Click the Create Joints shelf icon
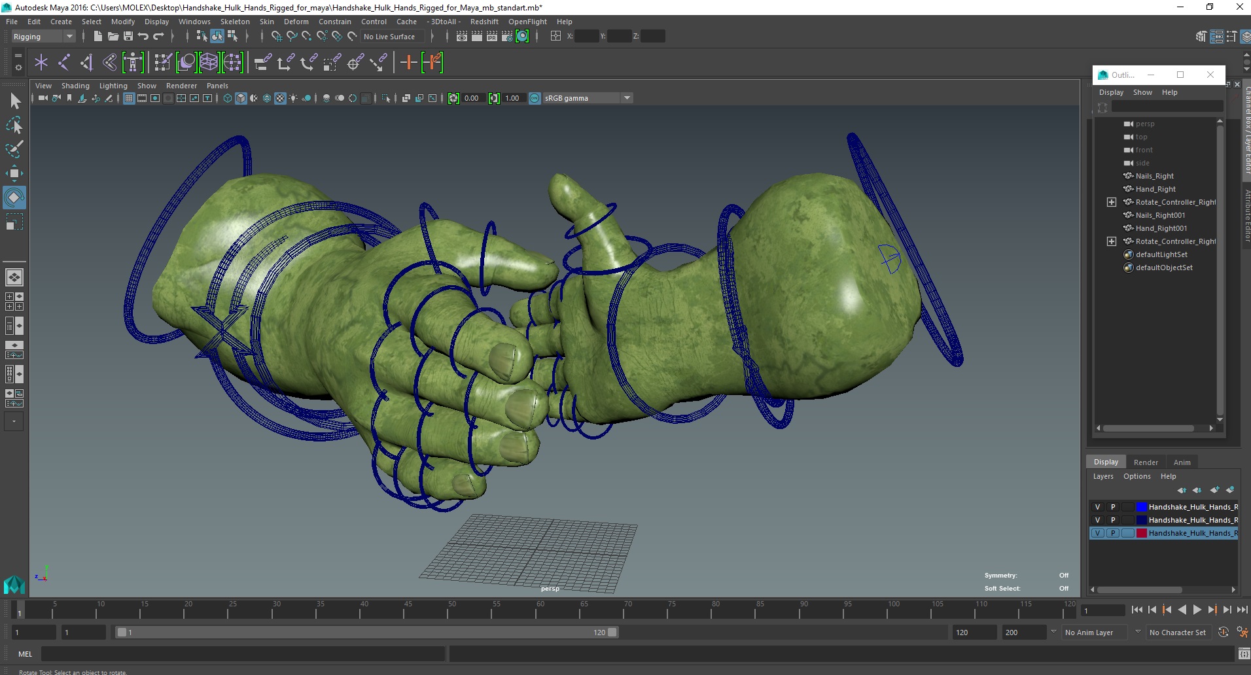Viewport: 1251px width, 675px height. coord(63,63)
